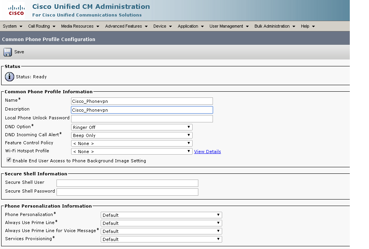Open the Bulk Administration menu

coord(273,26)
